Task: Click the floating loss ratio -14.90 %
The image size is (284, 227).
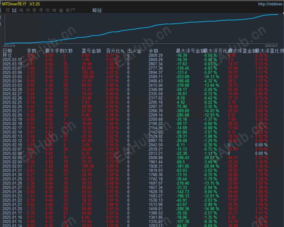Action: [x=211, y=209]
